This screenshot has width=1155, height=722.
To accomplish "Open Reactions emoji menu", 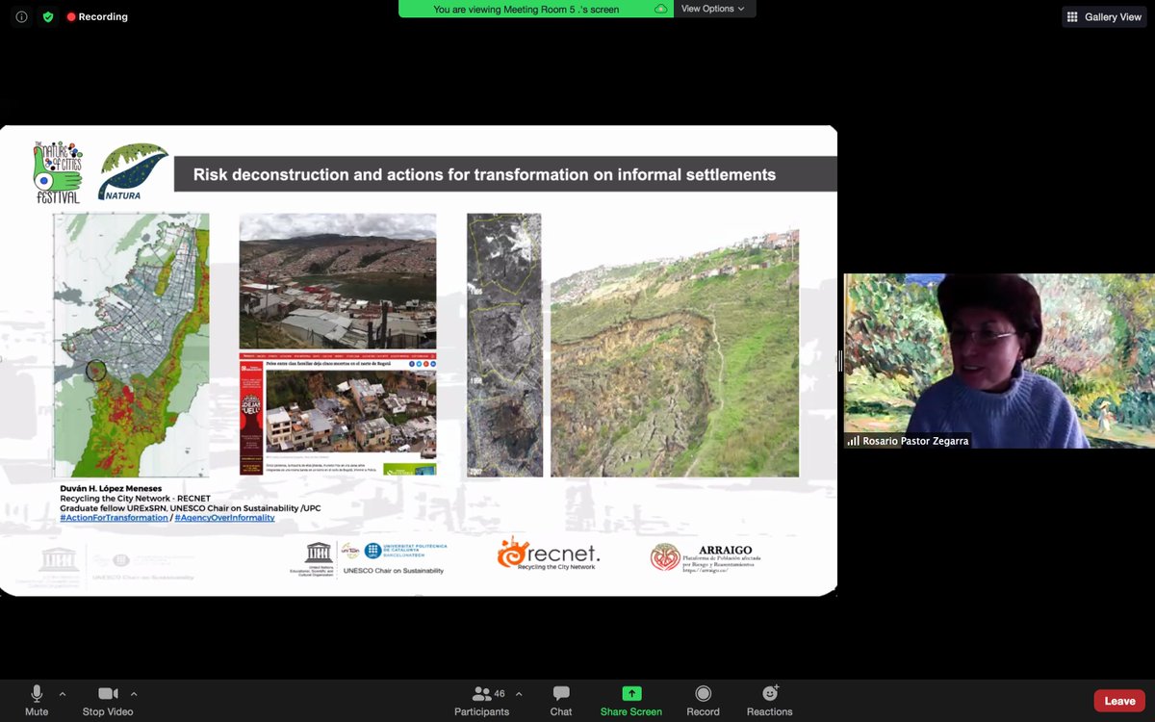I will (770, 701).
